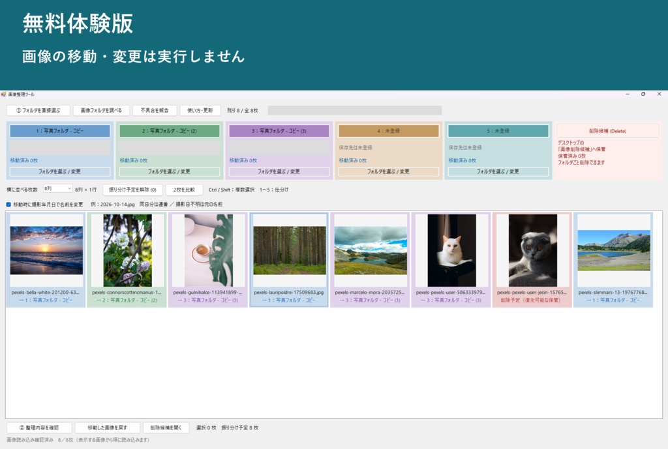Viewport: 668px width, 449px height.
Task: Click the 8列 × 1行 layout text
Action: pos(85,190)
